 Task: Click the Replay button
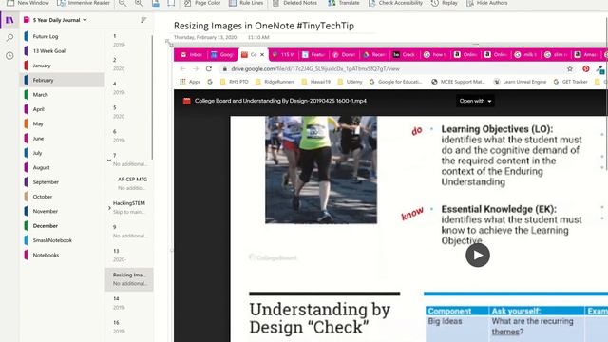pos(445,3)
